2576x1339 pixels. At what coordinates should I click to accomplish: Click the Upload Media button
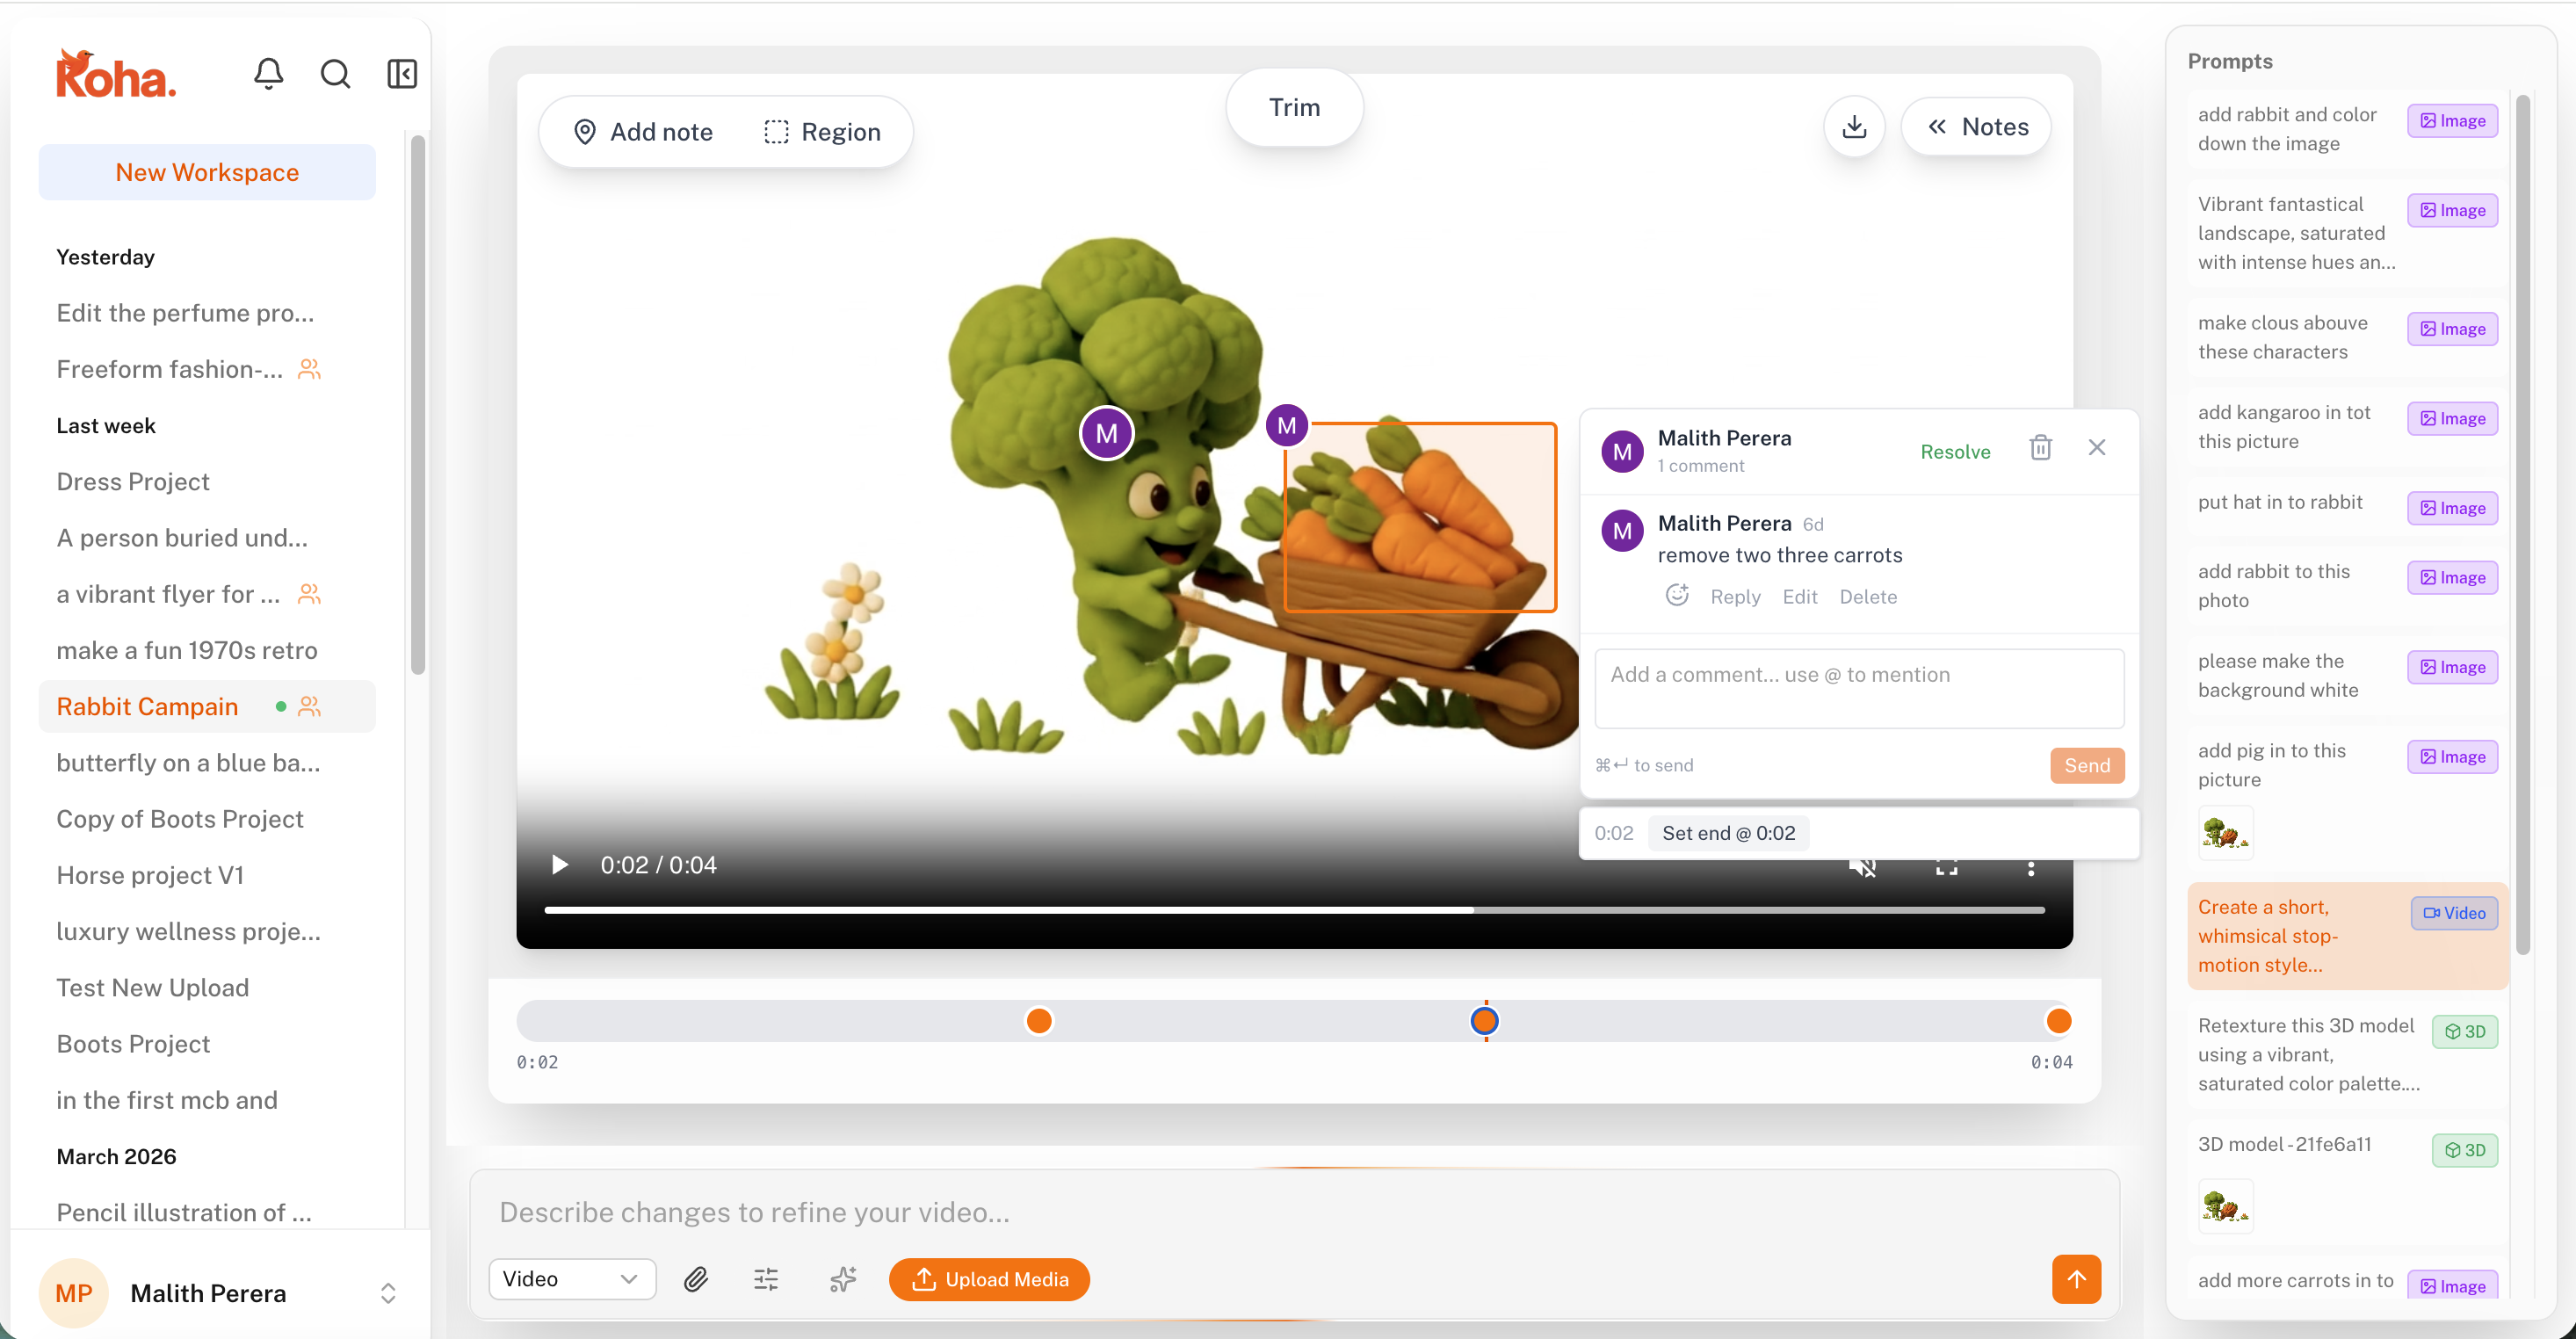pyautogui.click(x=989, y=1279)
